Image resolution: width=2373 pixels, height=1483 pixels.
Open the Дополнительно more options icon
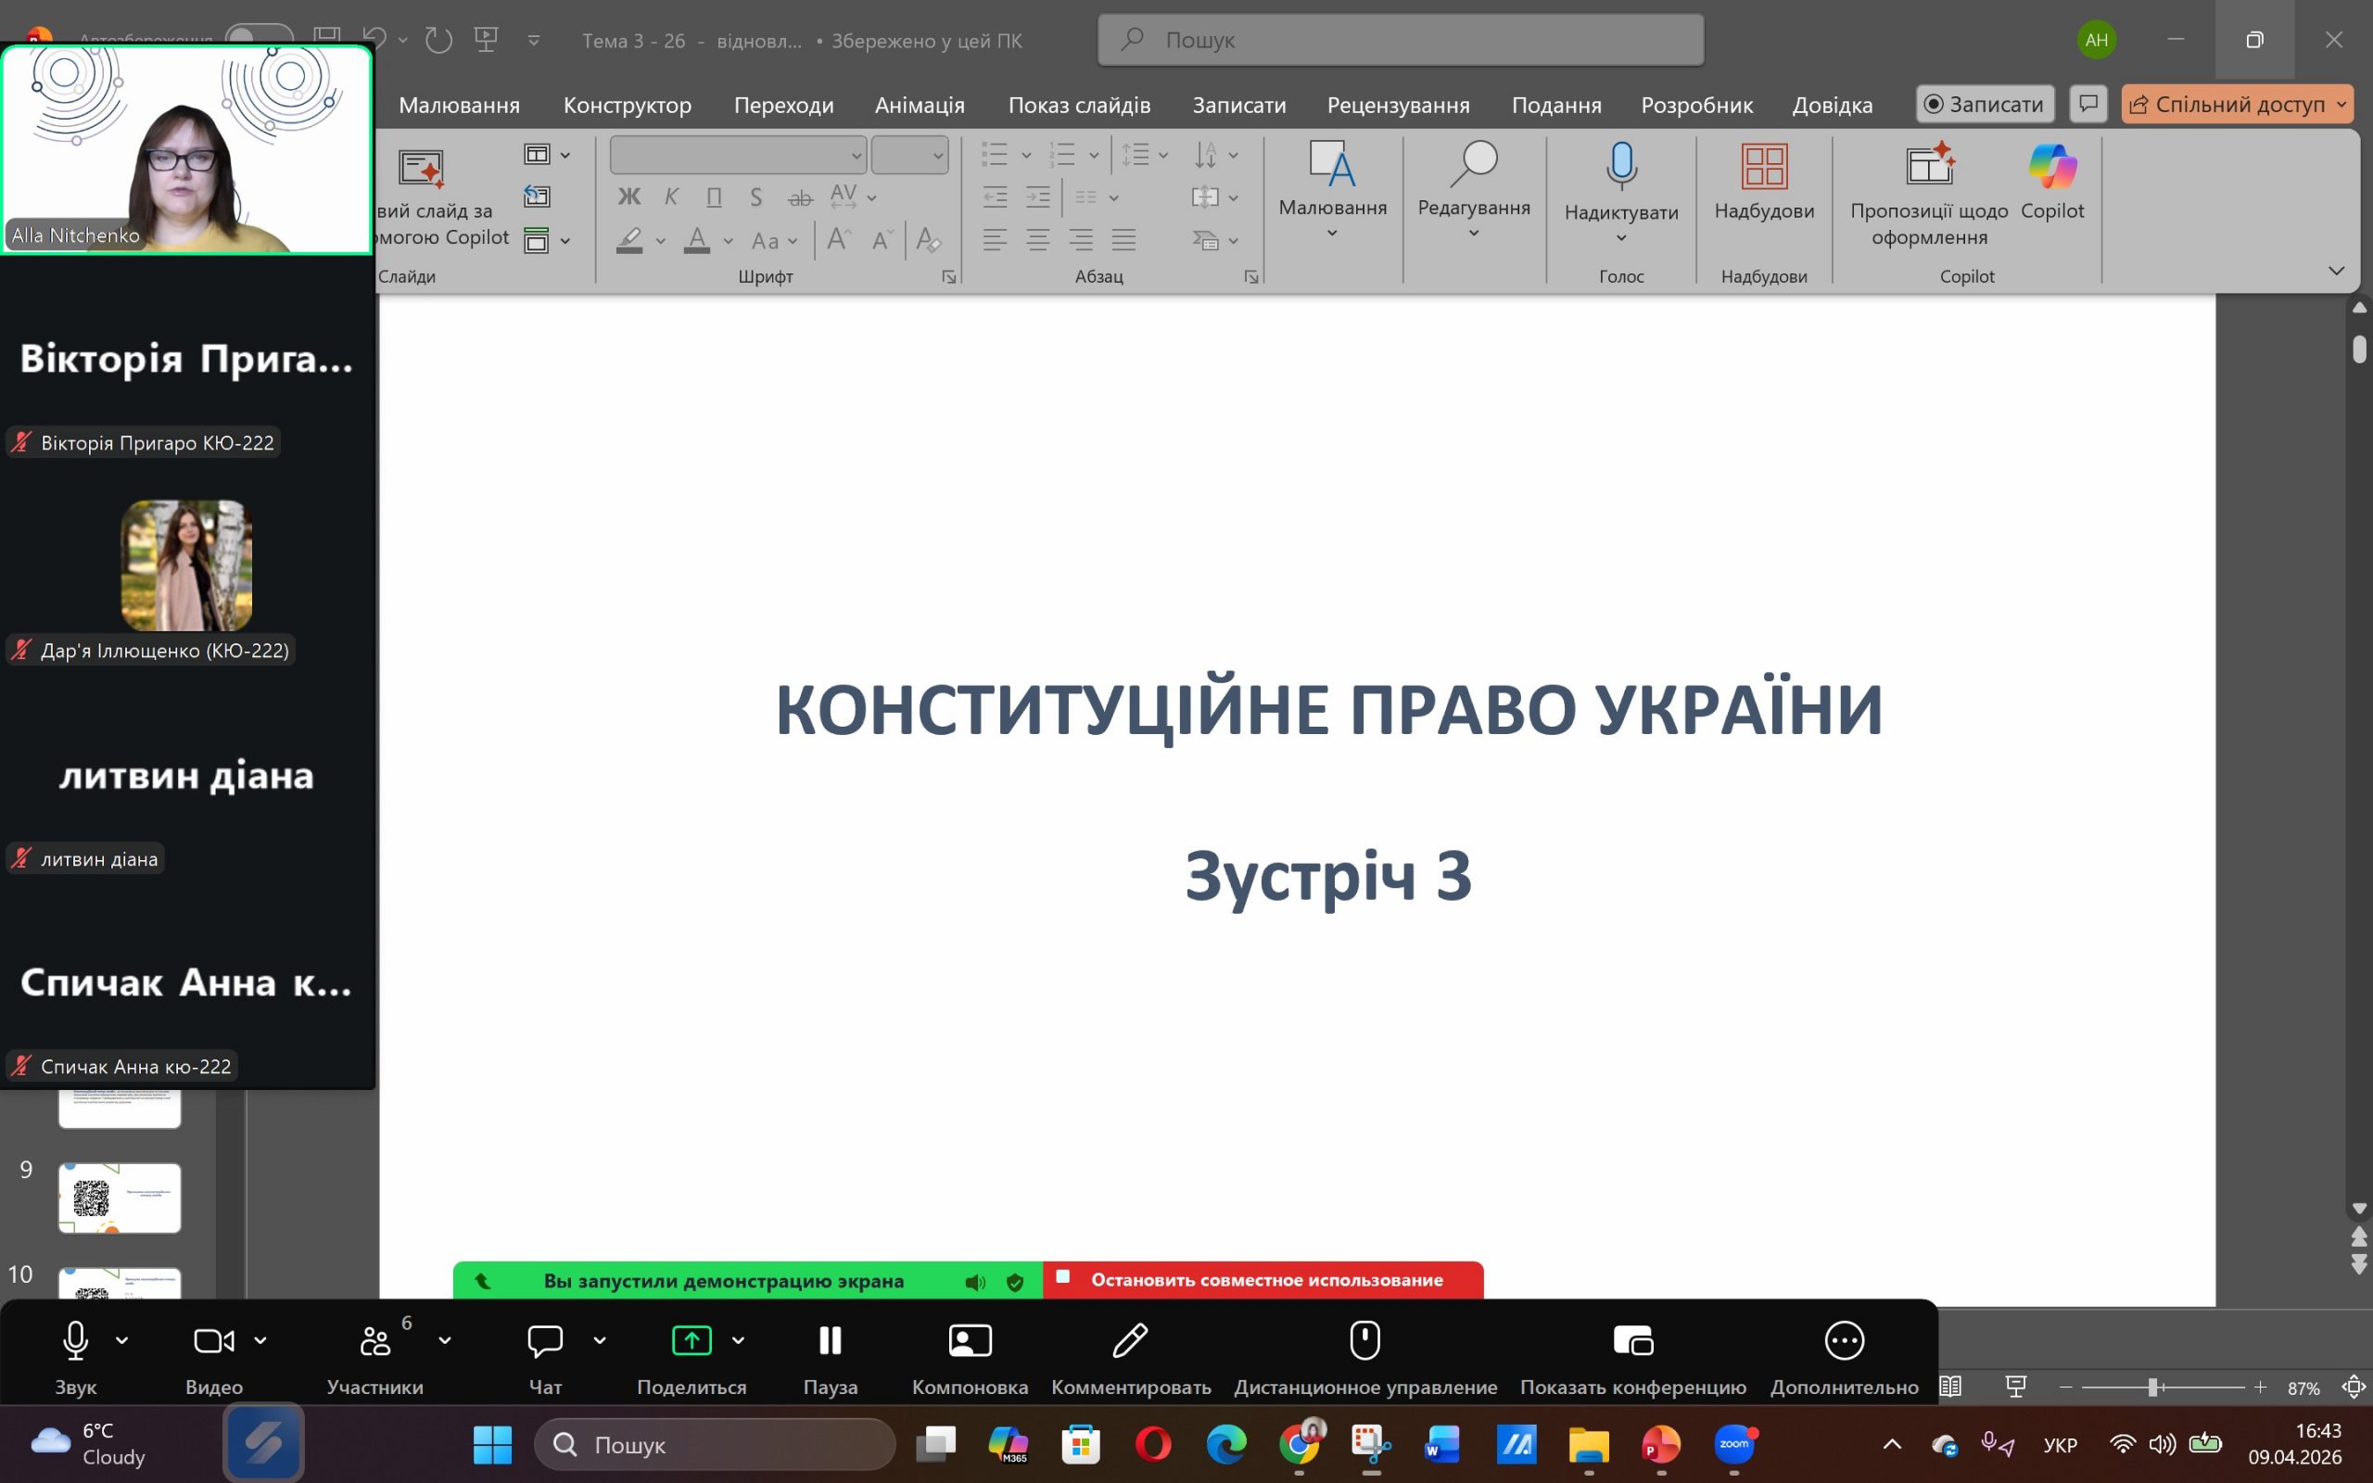pyautogui.click(x=1845, y=1340)
